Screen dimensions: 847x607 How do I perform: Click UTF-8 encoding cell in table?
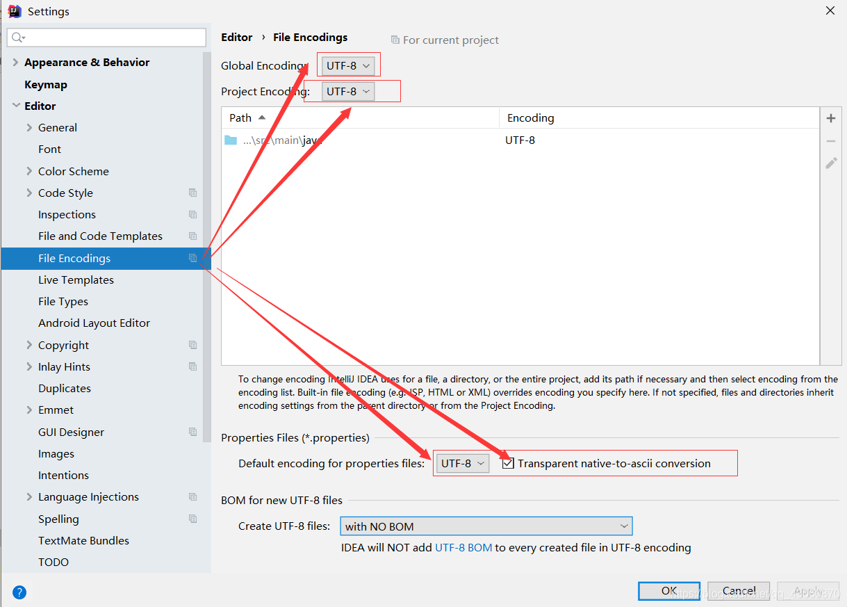tap(520, 140)
